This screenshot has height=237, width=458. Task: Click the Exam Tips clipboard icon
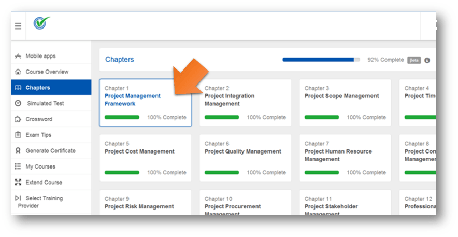pyautogui.click(x=18, y=135)
